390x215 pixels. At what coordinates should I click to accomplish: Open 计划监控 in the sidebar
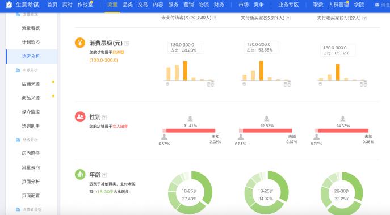click(31, 42)
